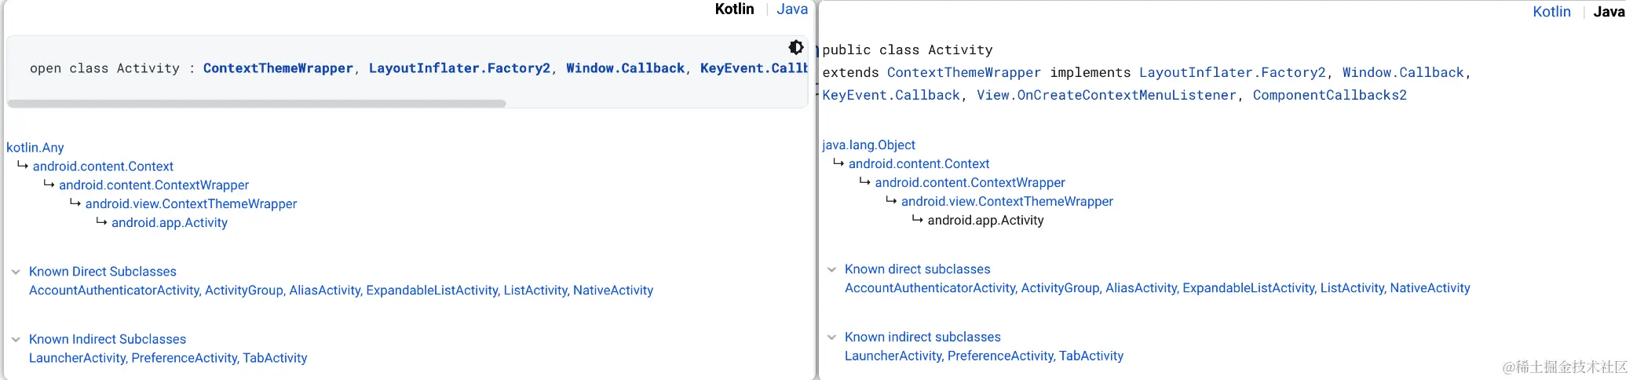Toggle the dark theme icon on code block
Screen dimensions: 1633x380
pyautogui.click(x=795, y=47)
